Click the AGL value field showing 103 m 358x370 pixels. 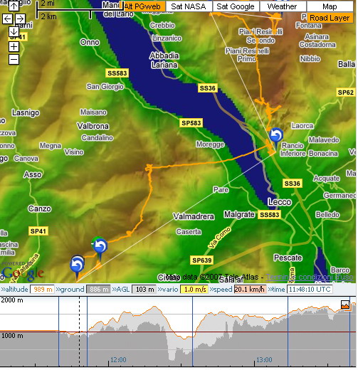coord(144,290)
